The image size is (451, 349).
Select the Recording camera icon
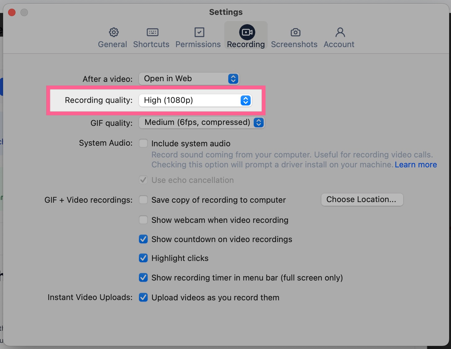click(247, 32)
